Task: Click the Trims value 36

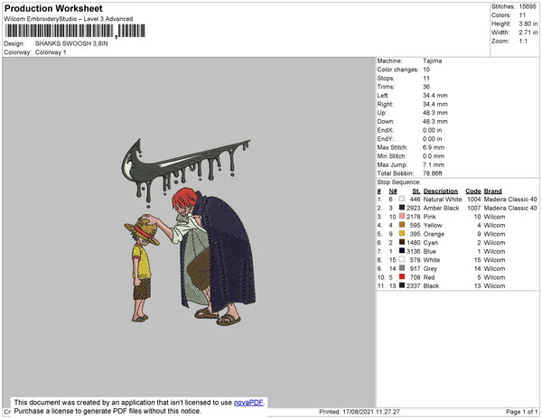Action: 426,87
